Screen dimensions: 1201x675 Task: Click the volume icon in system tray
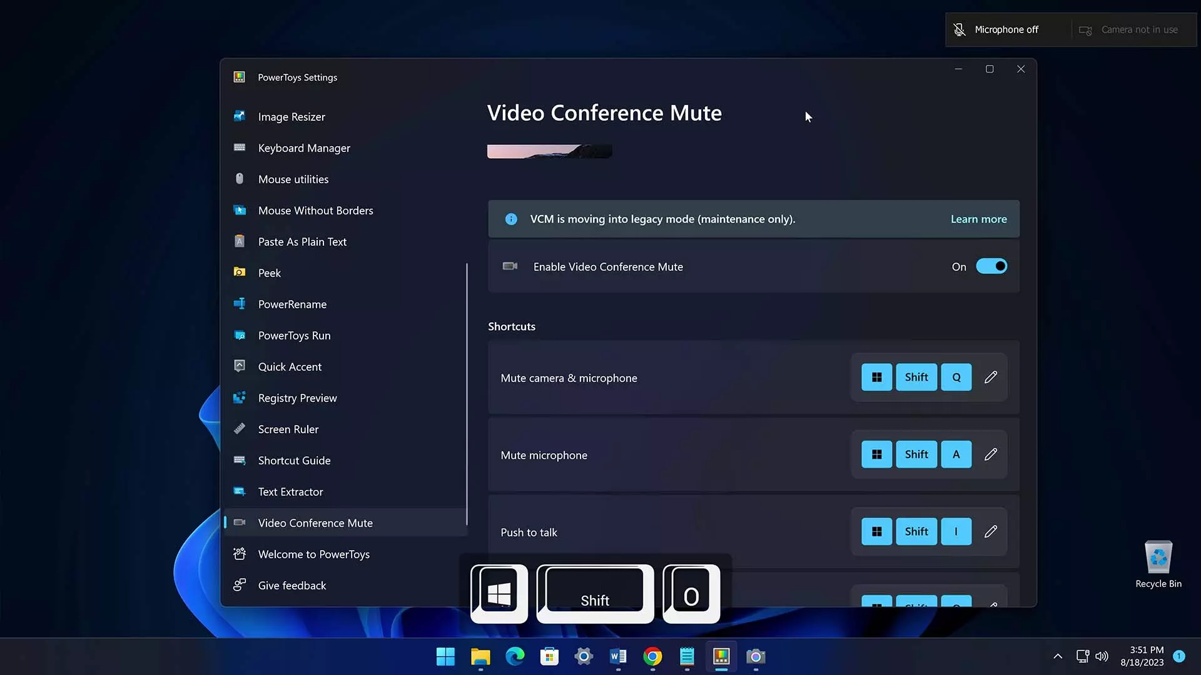(1102, 656)
